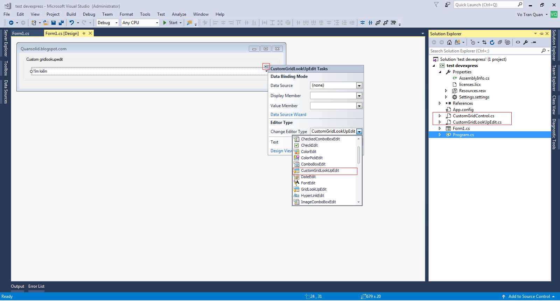
Task: Click the Center Vertically layout icon
Action: click(x=370, y=23)
